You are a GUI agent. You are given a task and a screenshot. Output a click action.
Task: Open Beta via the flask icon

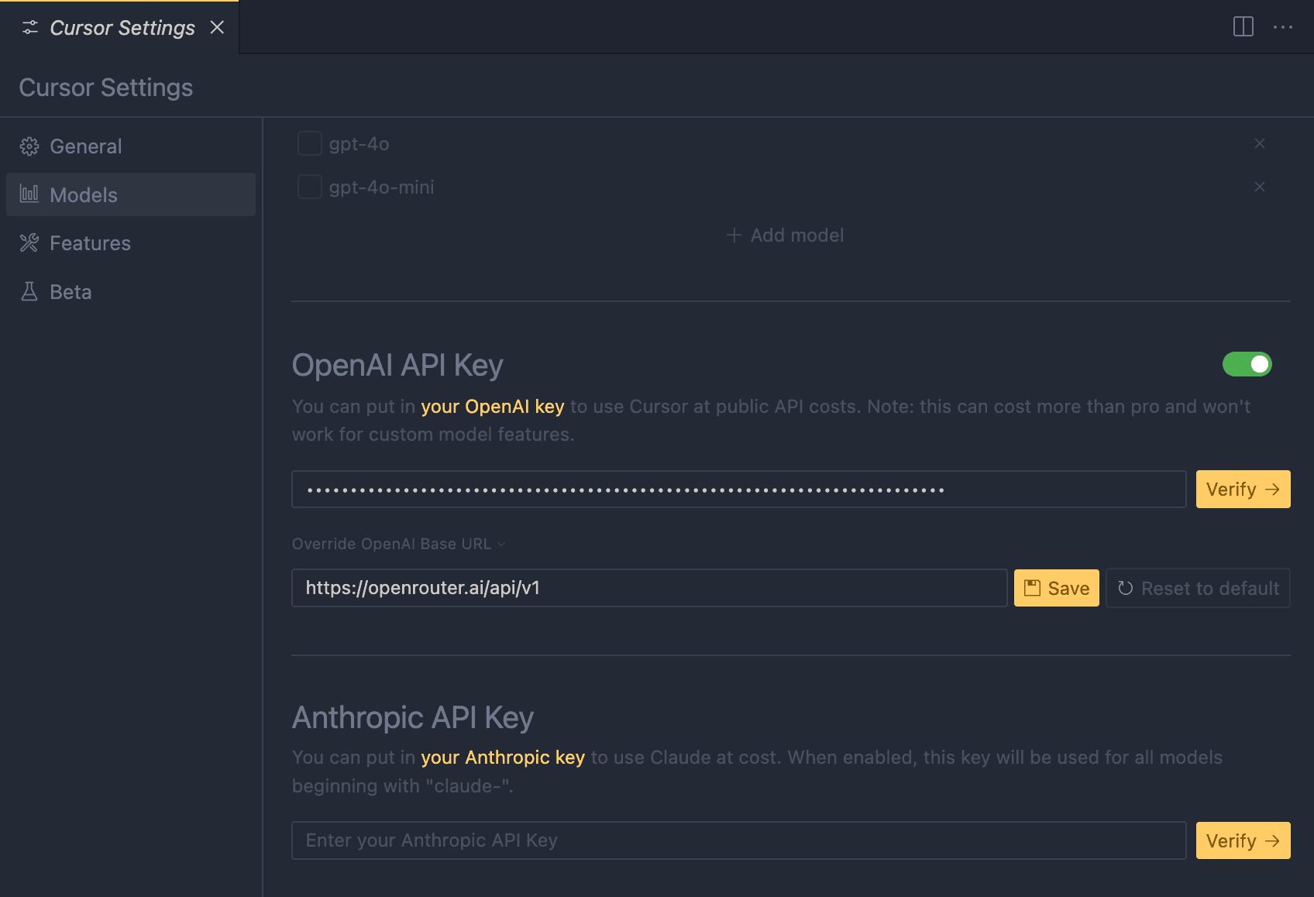click(29, 291)
